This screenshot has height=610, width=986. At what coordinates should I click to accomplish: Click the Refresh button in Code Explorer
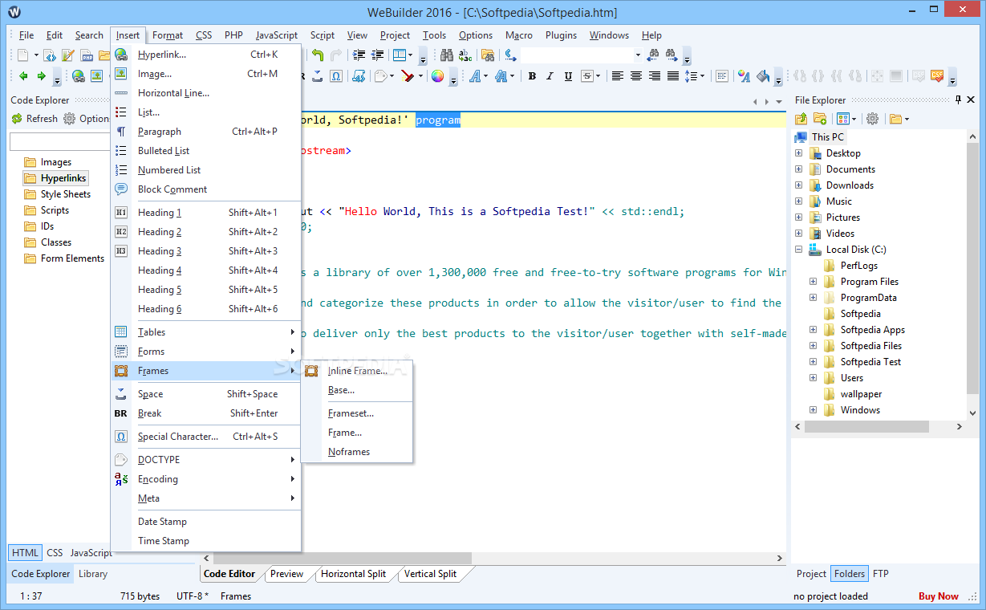coord(34,119)
